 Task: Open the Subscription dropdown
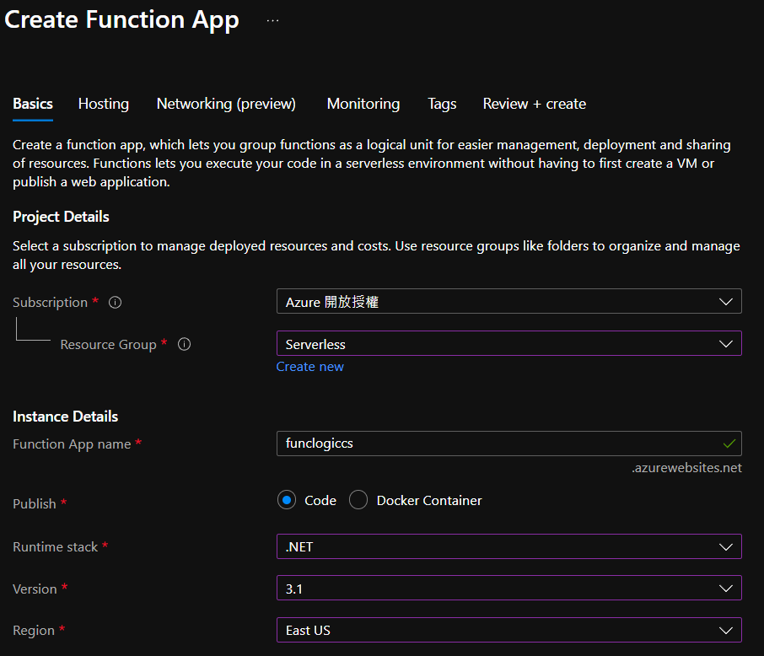(x=508, y=301)
